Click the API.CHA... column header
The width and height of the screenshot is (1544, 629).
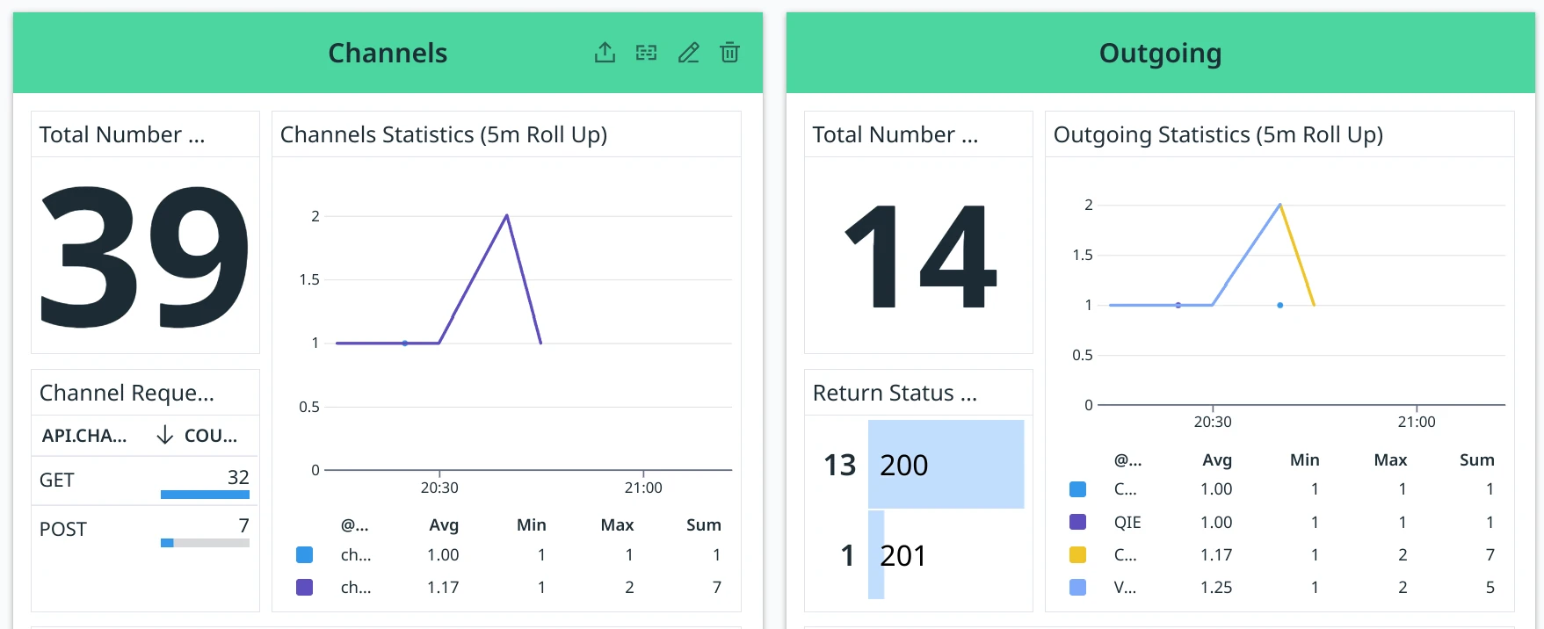84,435
